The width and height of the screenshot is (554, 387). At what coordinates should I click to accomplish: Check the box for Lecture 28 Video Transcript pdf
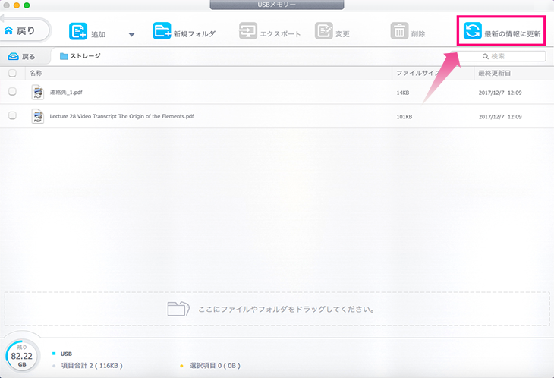tap(12, 115)
